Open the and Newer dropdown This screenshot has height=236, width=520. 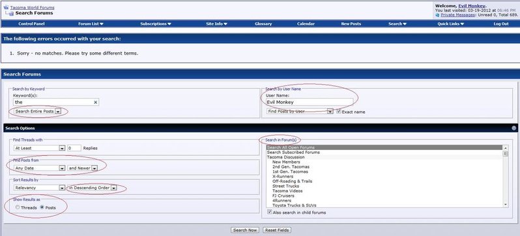(x=82, y=168)
